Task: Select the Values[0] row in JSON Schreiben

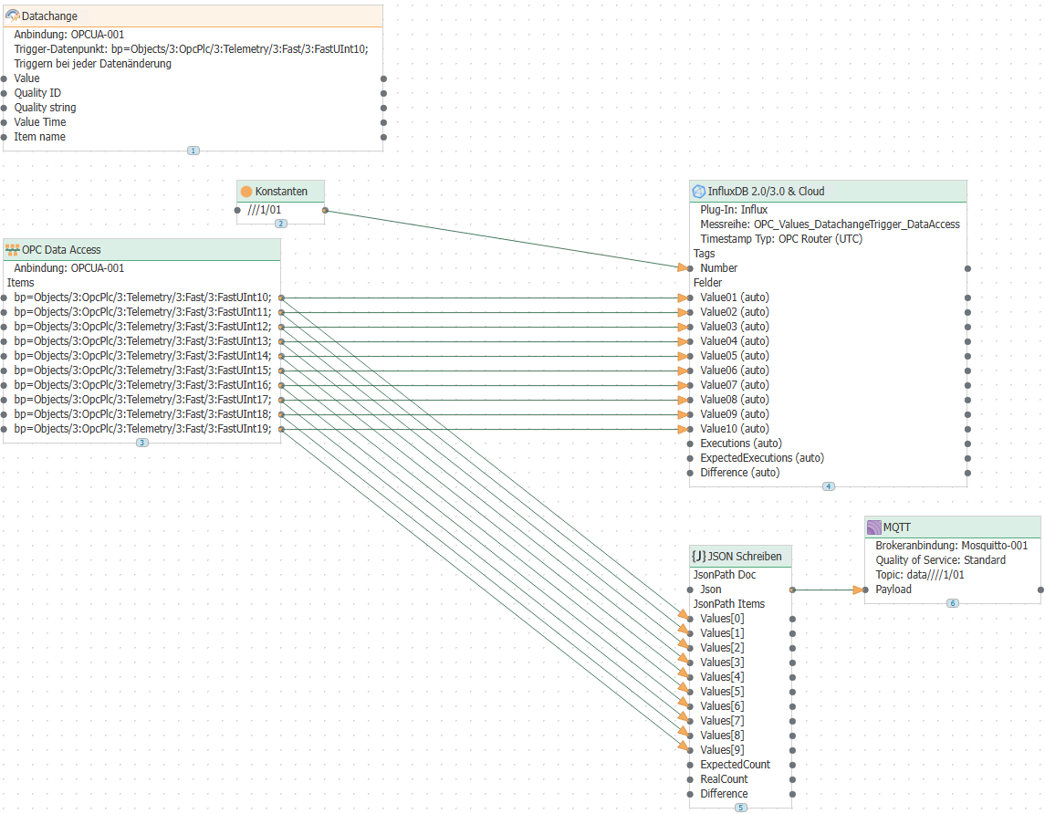Action: 716,619
